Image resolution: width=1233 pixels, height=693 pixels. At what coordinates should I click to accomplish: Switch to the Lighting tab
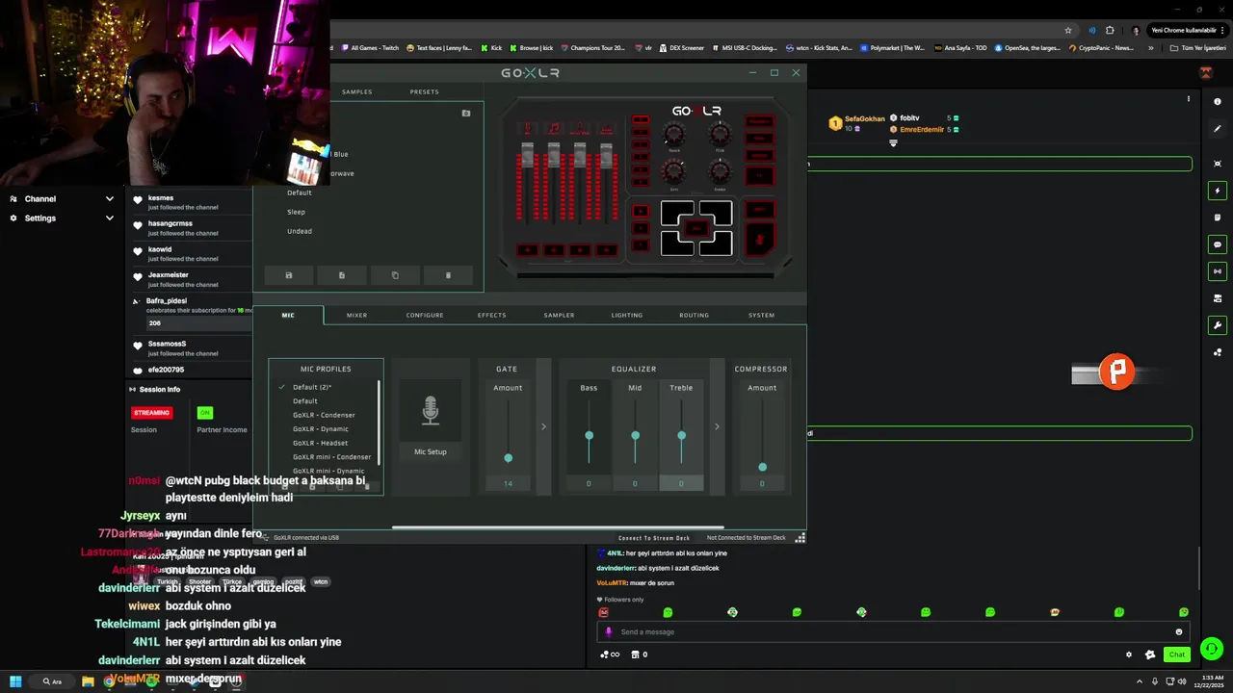pyautogui.click(x=626, y=315)
